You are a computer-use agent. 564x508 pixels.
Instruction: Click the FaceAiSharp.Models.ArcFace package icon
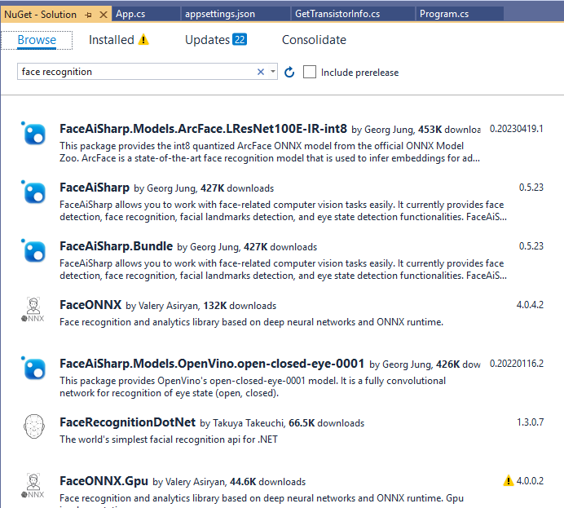coord(33,134)
